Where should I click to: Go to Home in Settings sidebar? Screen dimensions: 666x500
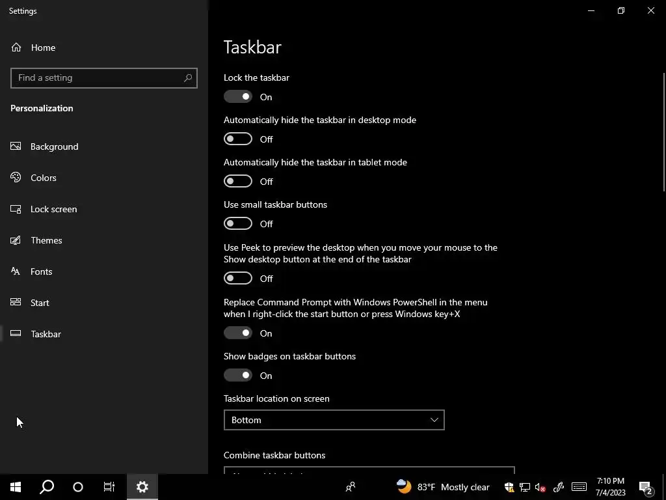104,47
